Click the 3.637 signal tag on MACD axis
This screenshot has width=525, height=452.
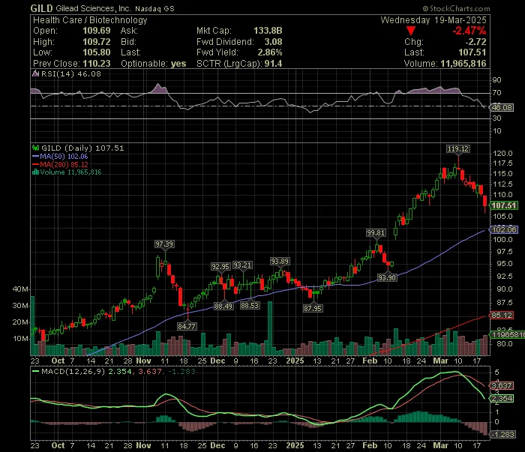501,386
